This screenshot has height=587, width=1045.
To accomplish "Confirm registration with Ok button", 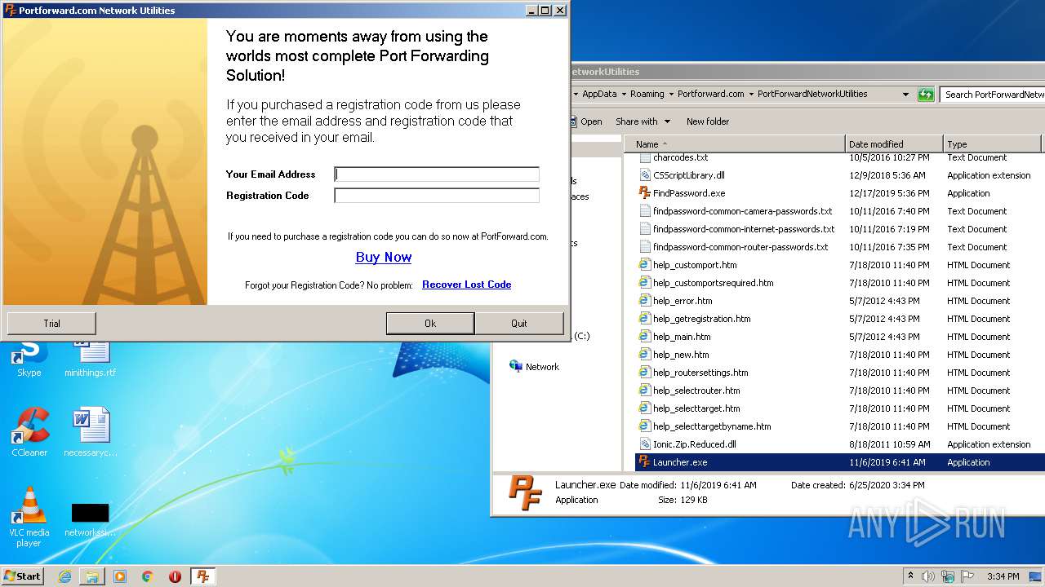I will click(430, 324).
